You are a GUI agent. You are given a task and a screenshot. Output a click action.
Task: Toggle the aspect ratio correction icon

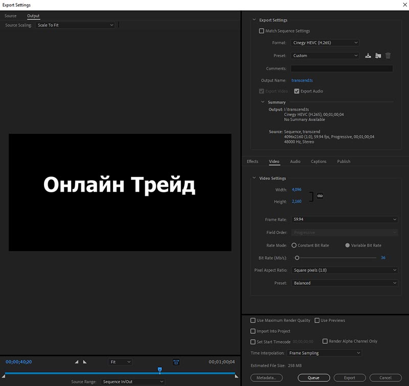pos(176,362)
